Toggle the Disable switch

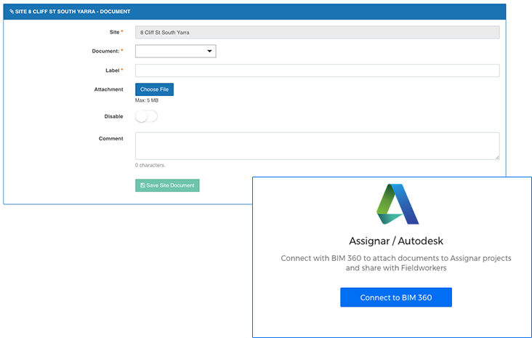click(x=146, y=116)
